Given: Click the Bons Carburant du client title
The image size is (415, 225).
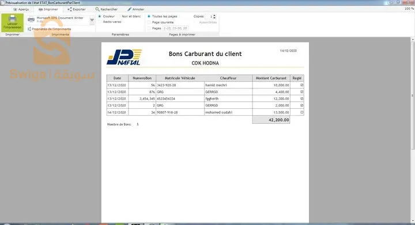Looking at the screenshot, I should pos(205,54).
